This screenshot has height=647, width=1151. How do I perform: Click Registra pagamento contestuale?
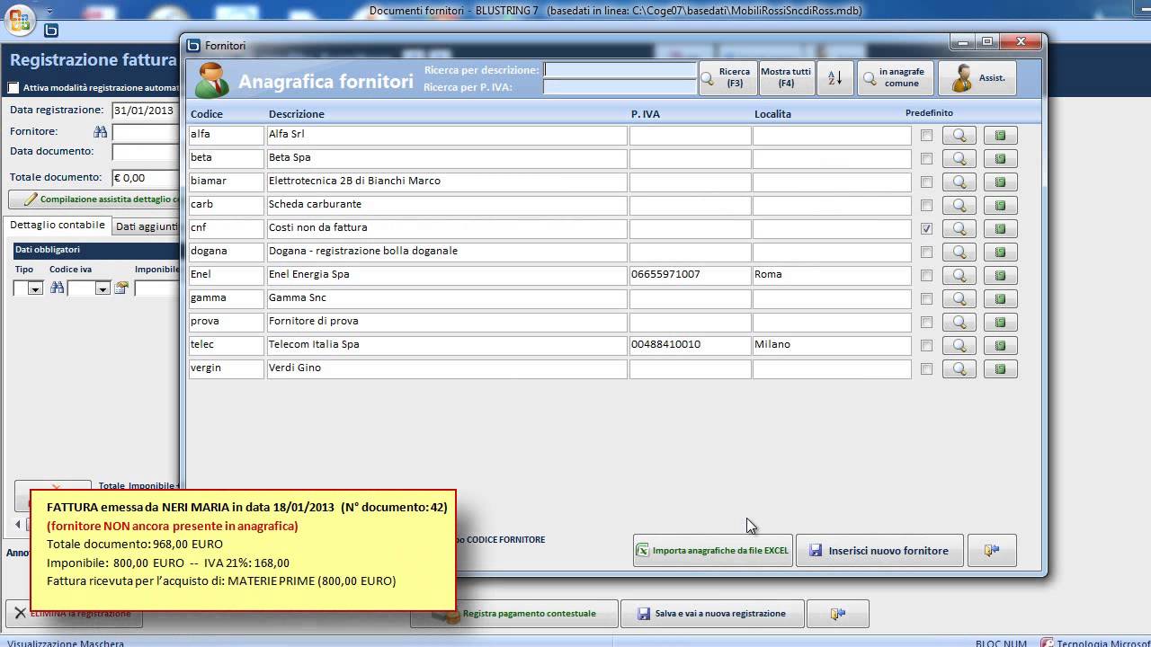coord(514,614)
